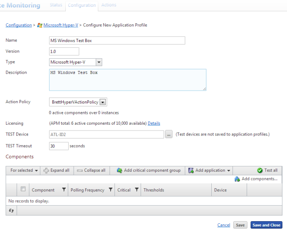Viewport: 287px width, 232px height.
Task: Click the Components section heading
Action: click(x=20, y=157)
